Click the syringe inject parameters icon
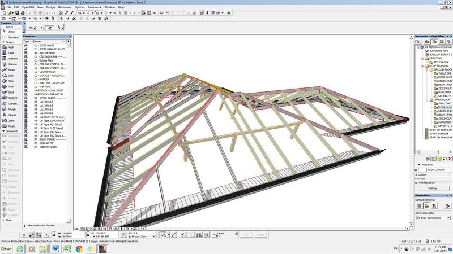This screenshot has width=453, height=254. (x=72, y=13)
